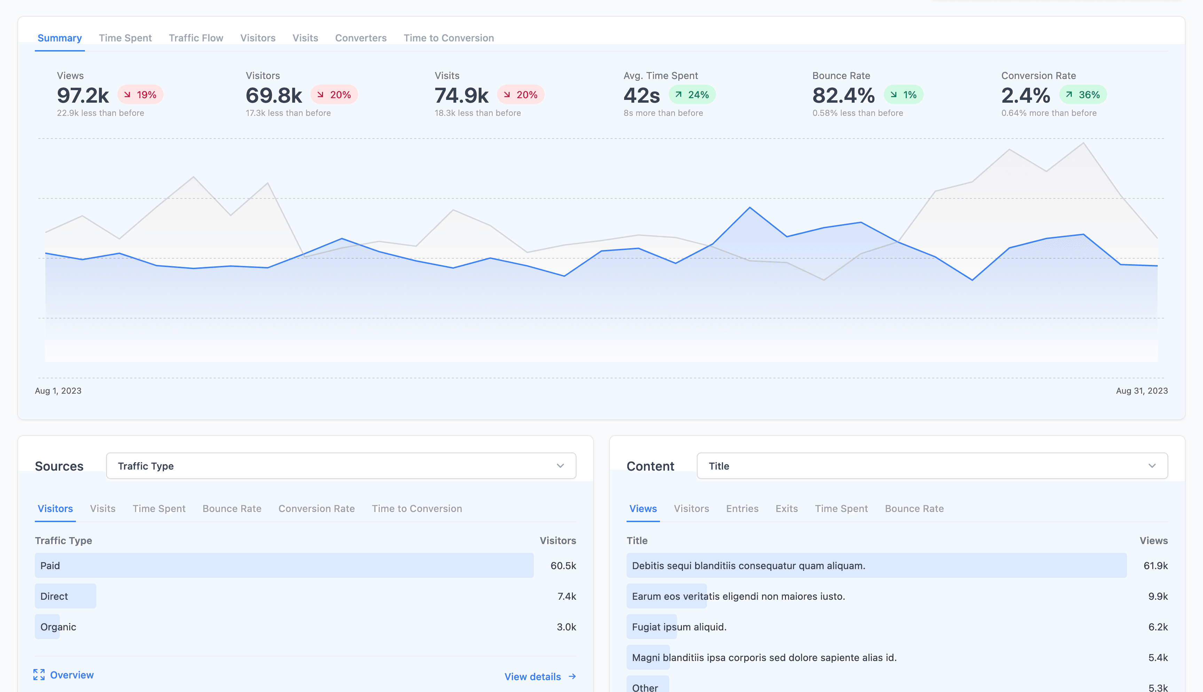
Task: Click the Overview expand icon
Action: (x=39, y=674)
